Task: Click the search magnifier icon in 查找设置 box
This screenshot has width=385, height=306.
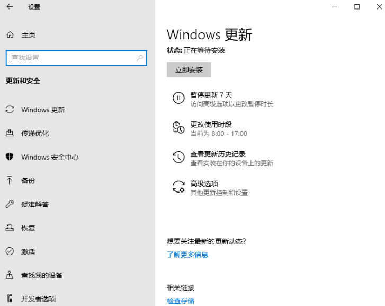Action: point(140,58)
